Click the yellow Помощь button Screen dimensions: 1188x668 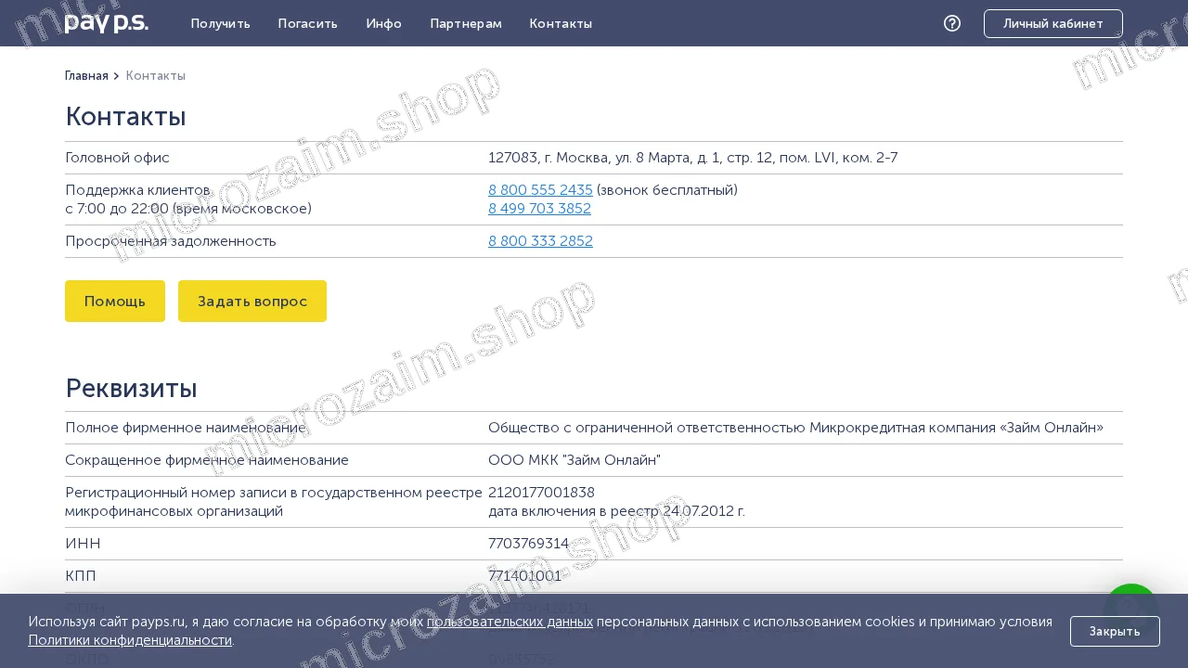coord(115,302)
